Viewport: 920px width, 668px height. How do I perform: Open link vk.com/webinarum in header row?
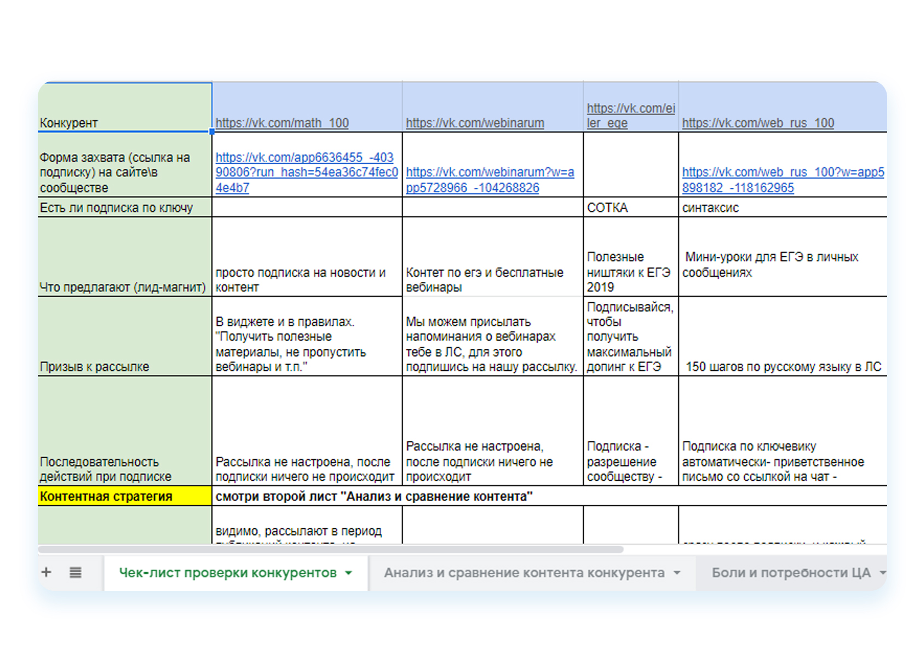coord(475,123)
